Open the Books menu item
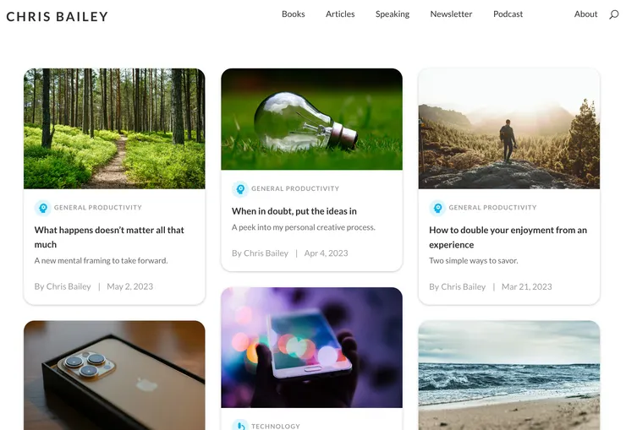Viewport: 626px width, 430px height. pos(293,14)
